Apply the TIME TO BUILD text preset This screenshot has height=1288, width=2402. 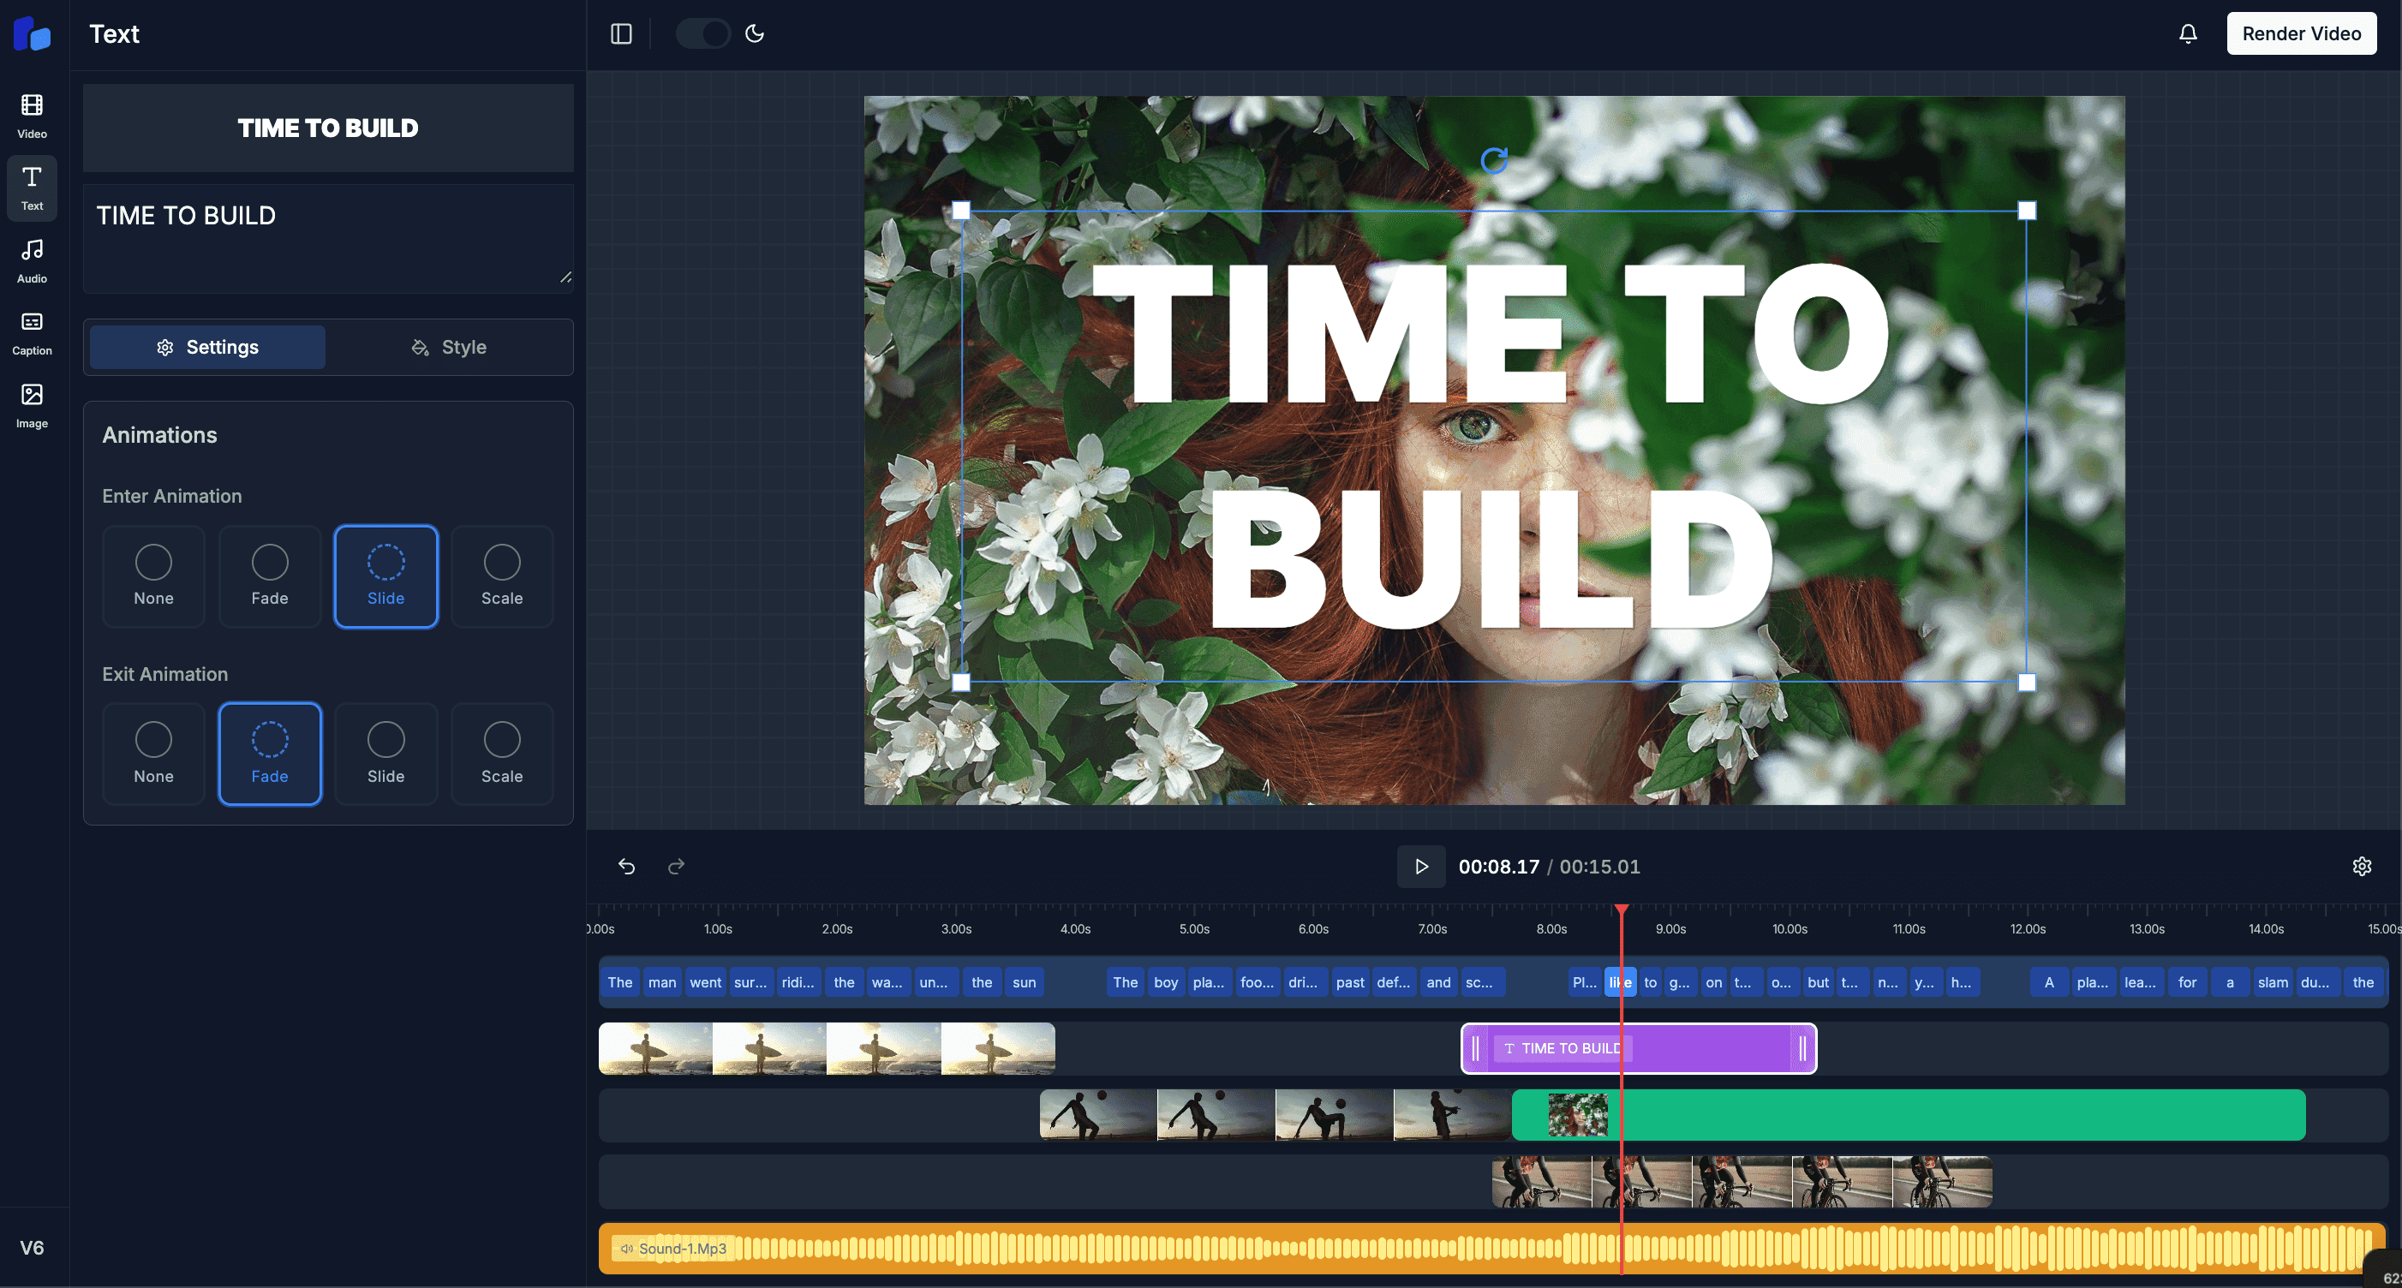pos(327,128)
